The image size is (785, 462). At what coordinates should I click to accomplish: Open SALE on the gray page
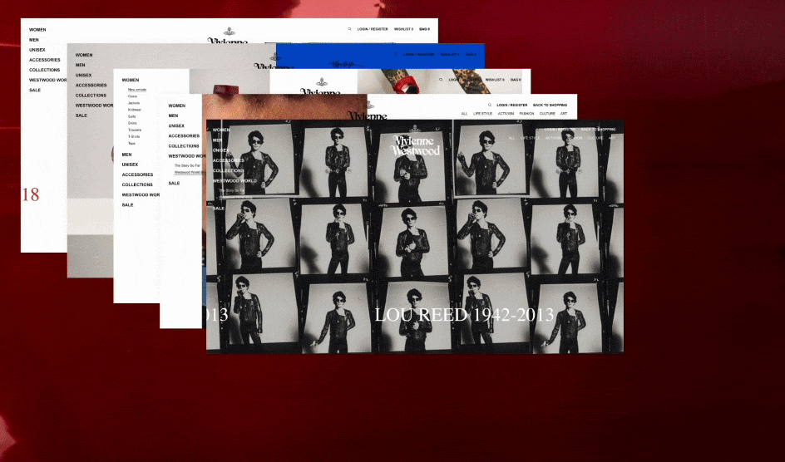81,115
